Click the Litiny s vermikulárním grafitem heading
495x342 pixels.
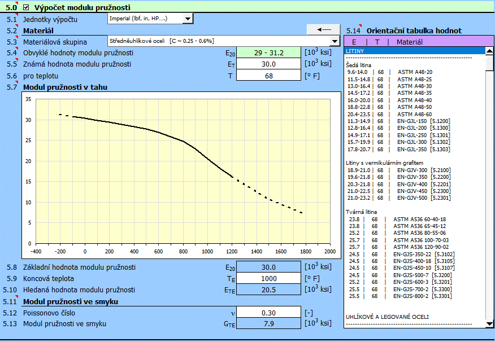[384, 163]
